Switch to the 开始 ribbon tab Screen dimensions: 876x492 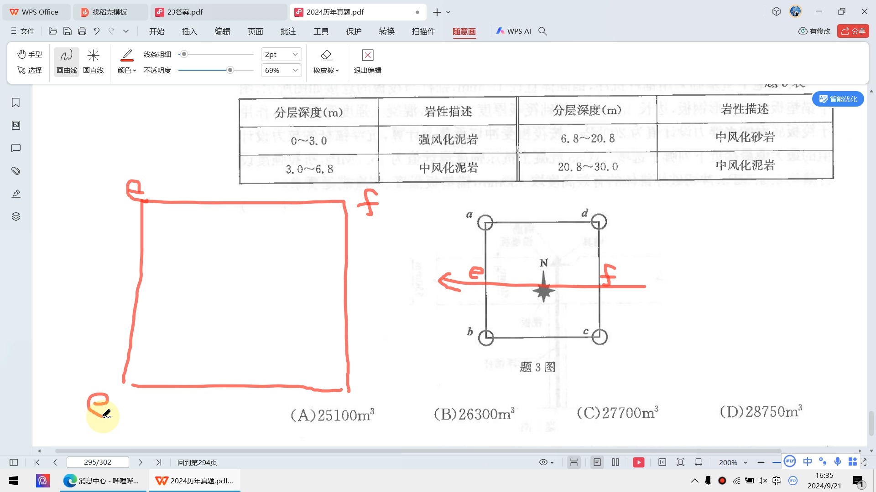click(x=156, y=31)
